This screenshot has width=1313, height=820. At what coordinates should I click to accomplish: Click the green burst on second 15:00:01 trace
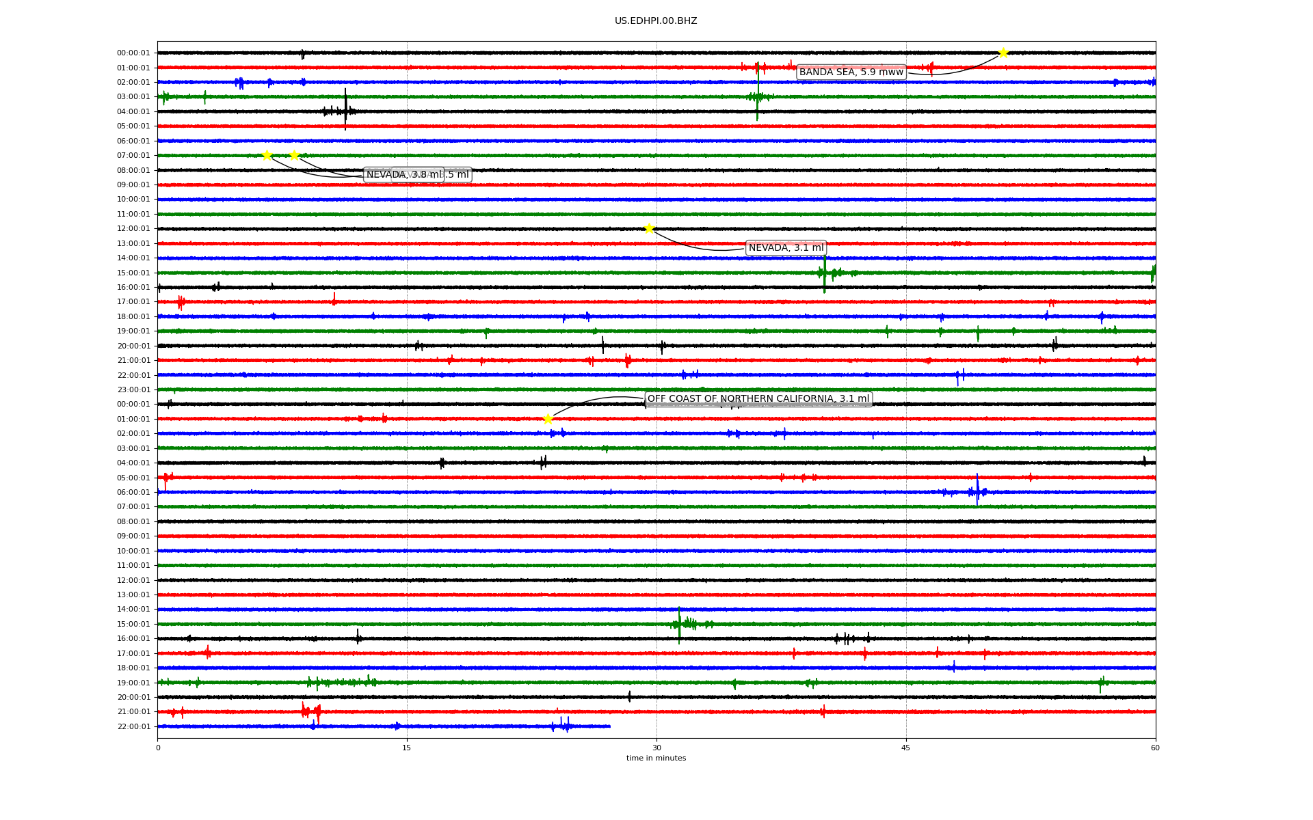point(680,624)
